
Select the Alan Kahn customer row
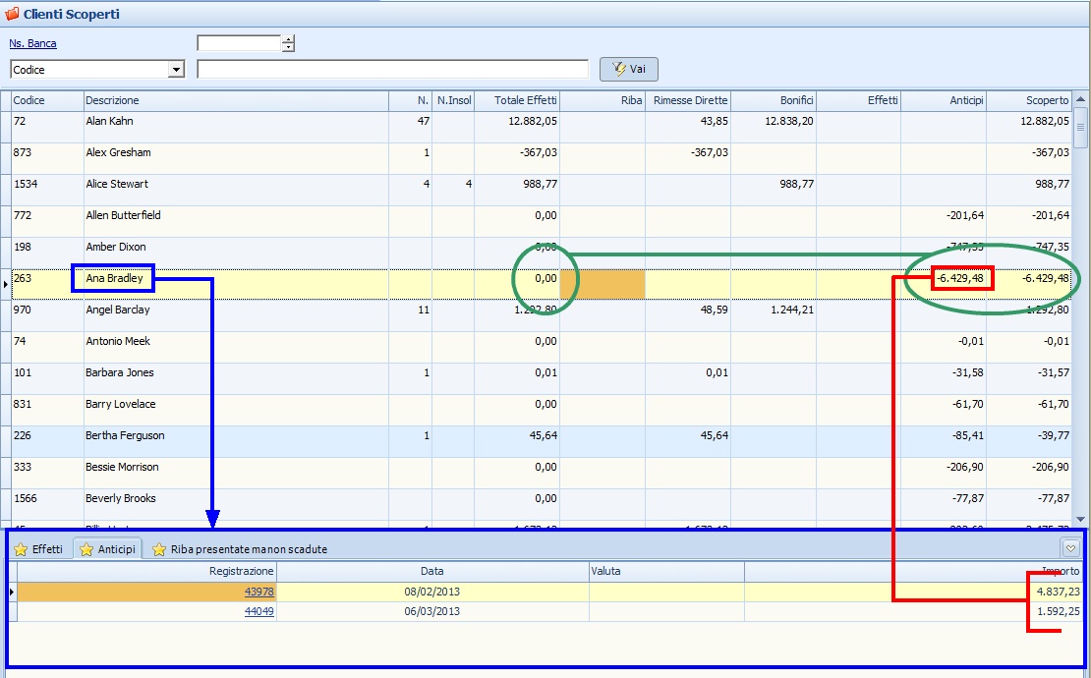coord(109,121)
